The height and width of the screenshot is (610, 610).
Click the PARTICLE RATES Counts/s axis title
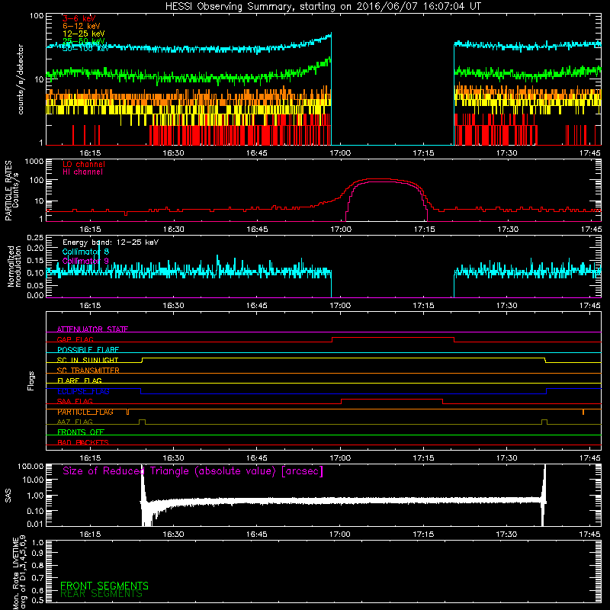click(11, 191)
